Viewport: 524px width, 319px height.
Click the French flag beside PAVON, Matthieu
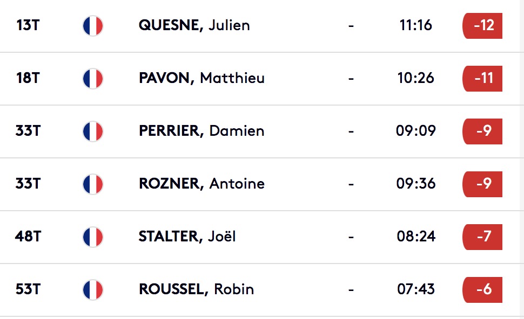[93, 79]
